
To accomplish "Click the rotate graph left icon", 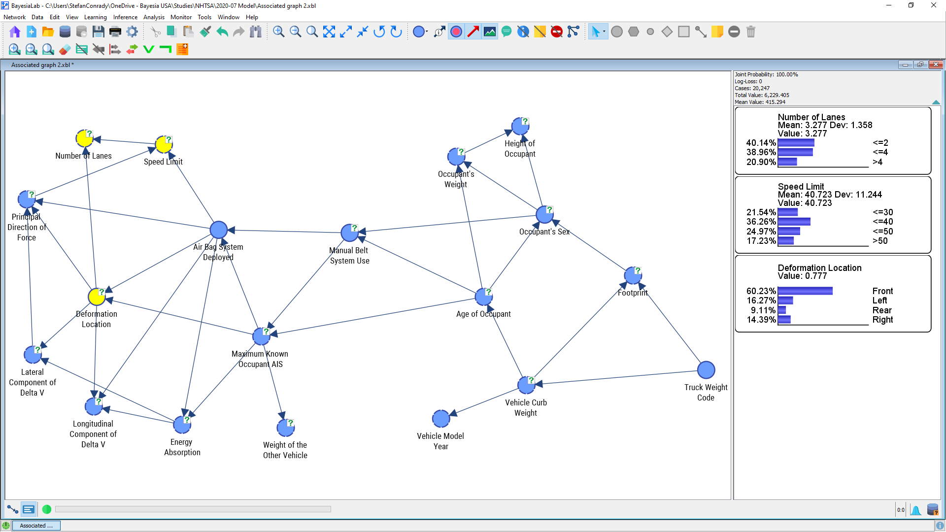I will pyautogui.click(x=379, y=32).
